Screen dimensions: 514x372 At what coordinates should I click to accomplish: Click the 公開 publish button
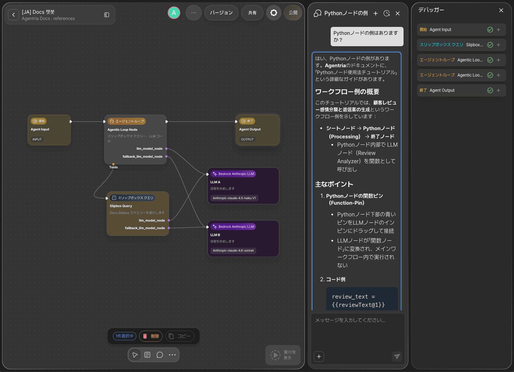pyautogui.click(x=293, y=13)
